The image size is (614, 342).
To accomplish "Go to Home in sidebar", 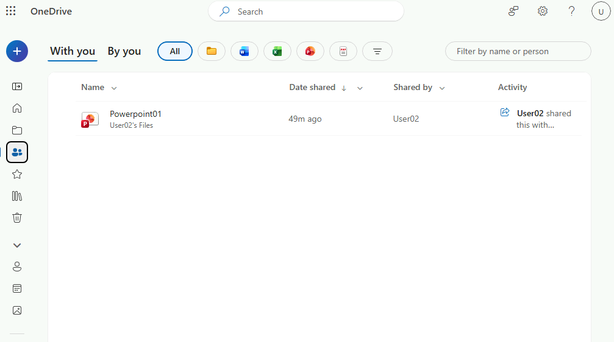I will pyautogui.click(x=17, y=108).
